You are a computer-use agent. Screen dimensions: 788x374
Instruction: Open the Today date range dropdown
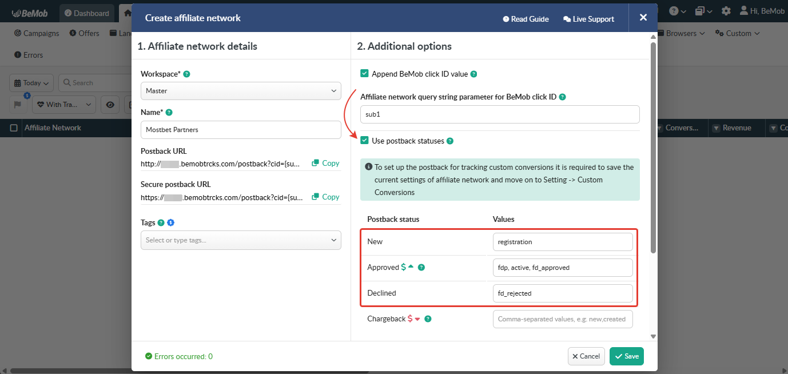click(x=31, y=83)
